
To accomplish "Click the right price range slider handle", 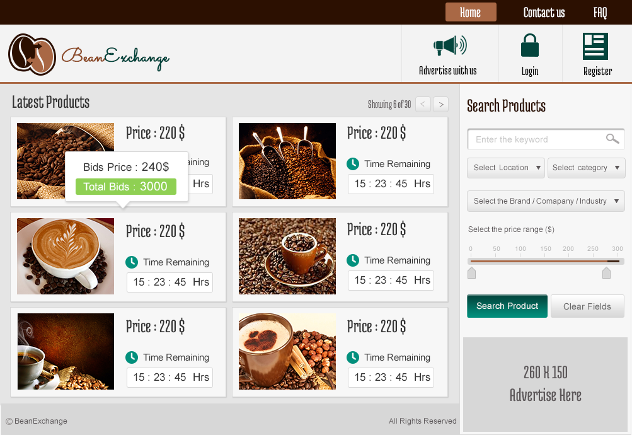I will (606, 273).
